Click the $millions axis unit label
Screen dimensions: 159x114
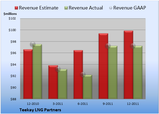click(x=10, y=14)
